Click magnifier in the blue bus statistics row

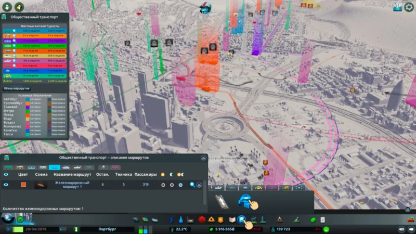pos(15,31)
